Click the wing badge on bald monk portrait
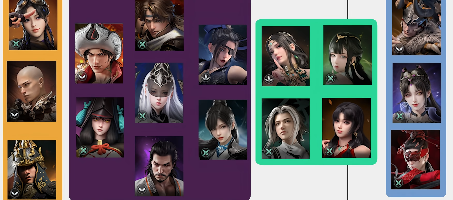The image size is (453, 200). click(14, 114)
